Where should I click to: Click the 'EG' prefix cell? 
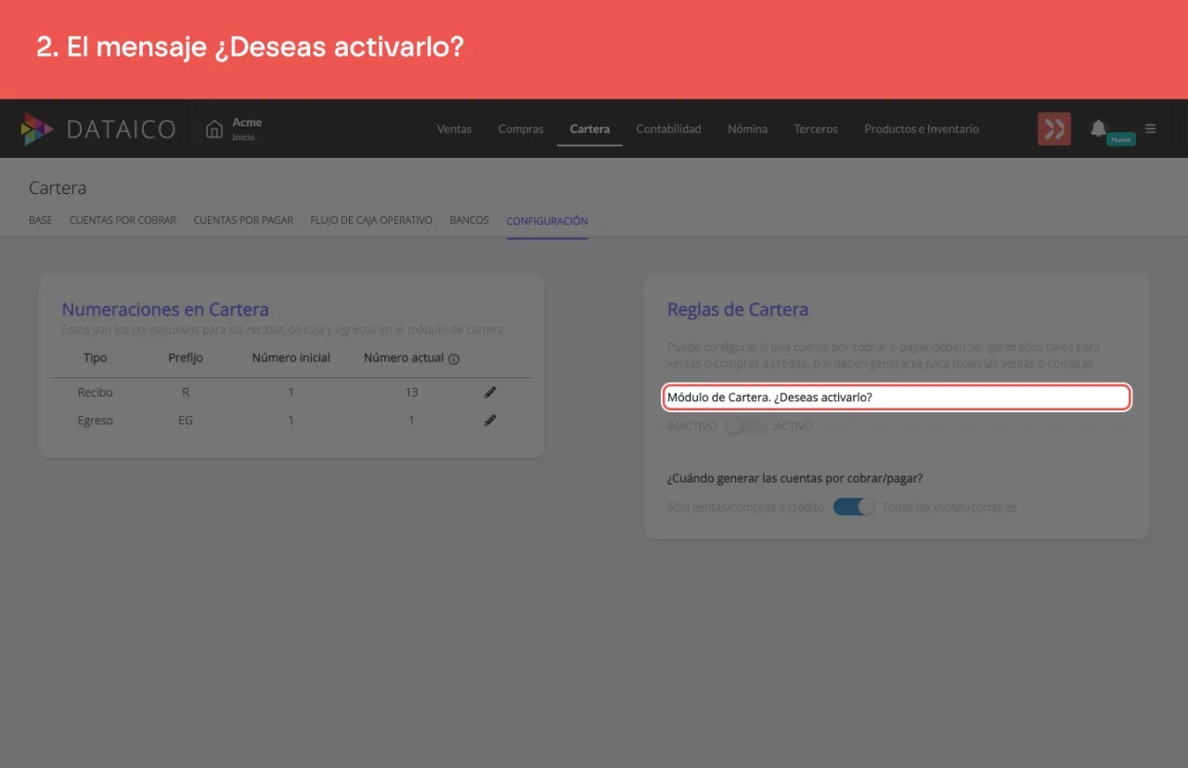[x=186, y=420]
